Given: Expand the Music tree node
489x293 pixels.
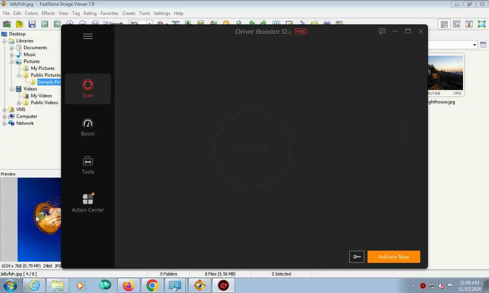Looking at the screenshot, I should click(x=12, y=55).
